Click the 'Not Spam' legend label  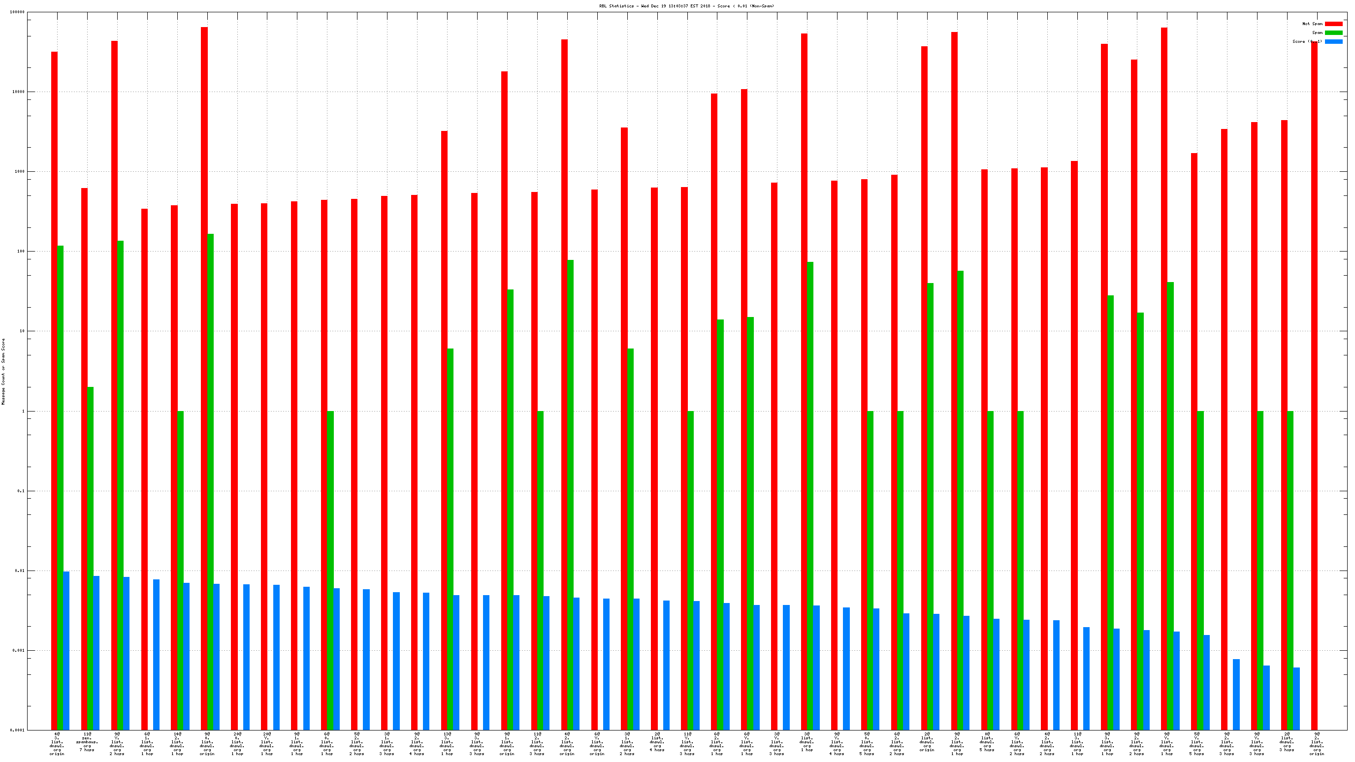pos(1312,24)
